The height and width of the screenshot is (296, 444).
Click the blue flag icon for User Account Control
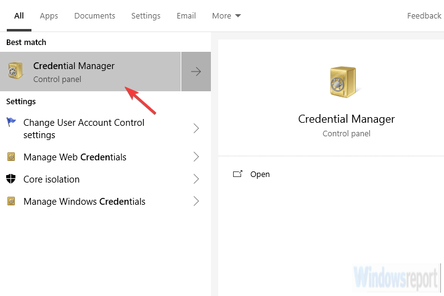[11, 122]
